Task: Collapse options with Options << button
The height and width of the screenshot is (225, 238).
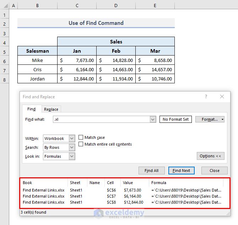Action: 211,156
